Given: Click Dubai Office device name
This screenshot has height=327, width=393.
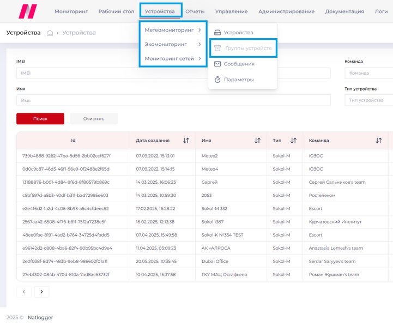Looking at the screenshot, I should (x=215, y=262).
